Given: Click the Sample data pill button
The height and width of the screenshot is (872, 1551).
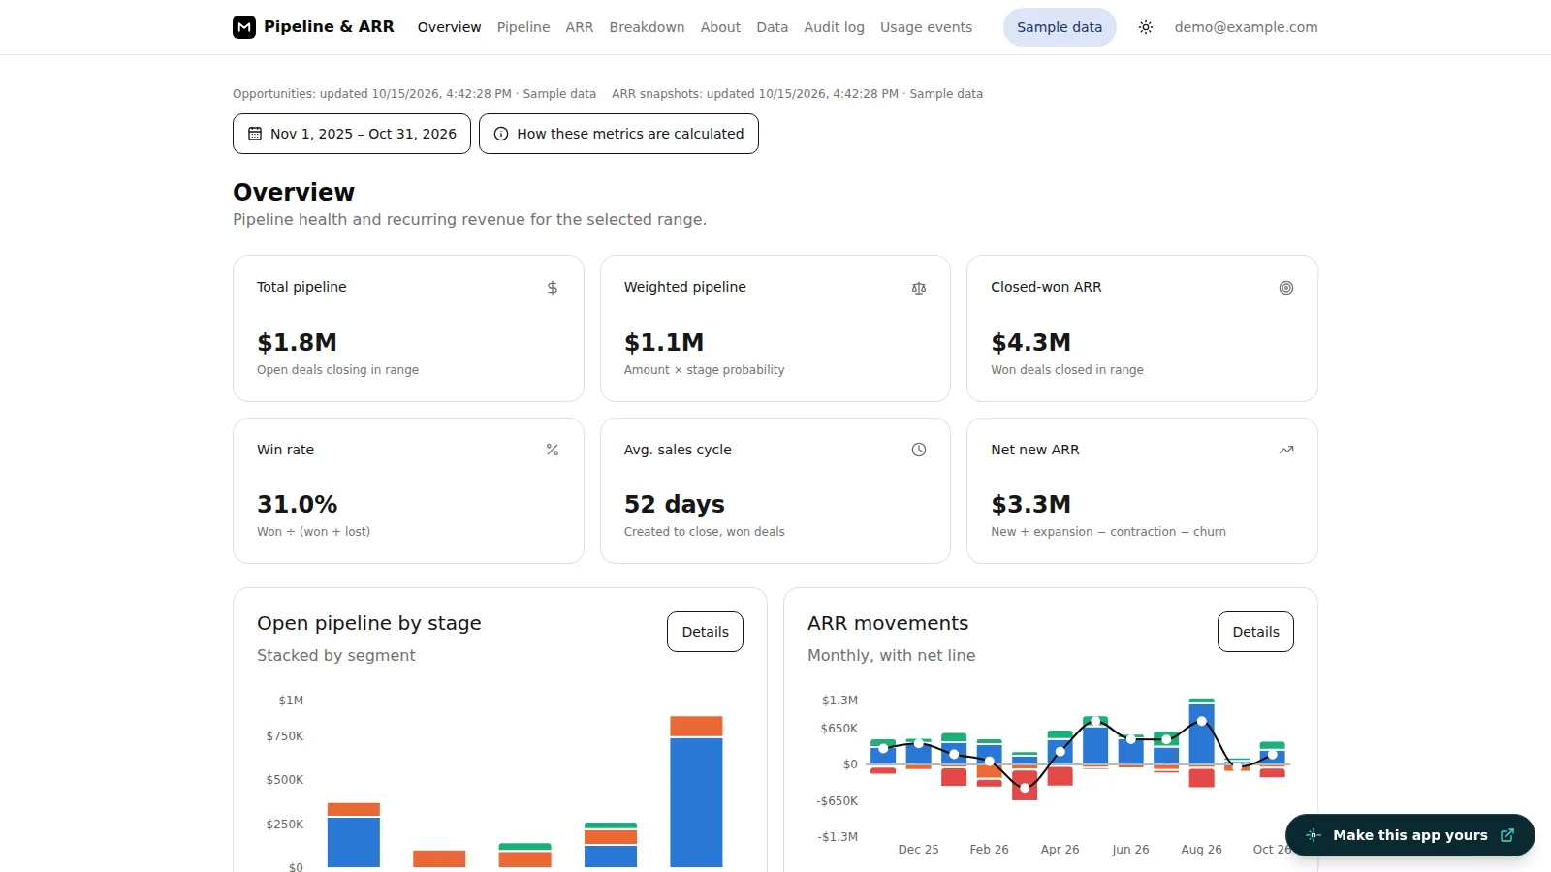Looking at the screenshot, I should tap(1060, 27).
